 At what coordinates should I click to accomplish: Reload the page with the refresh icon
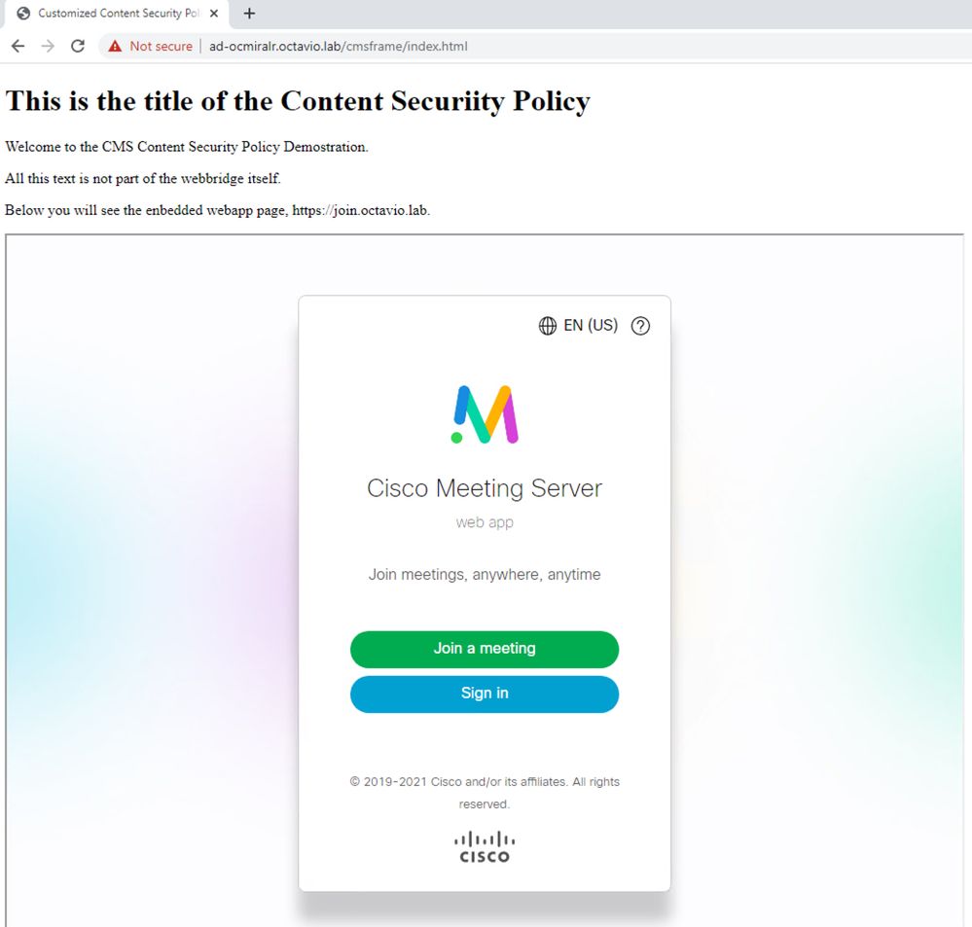point(78,46)
